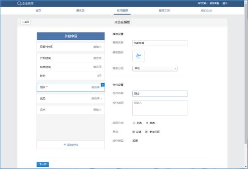Select the 应用管理 tab
The image size is (248, 169).
coord(122,11)
